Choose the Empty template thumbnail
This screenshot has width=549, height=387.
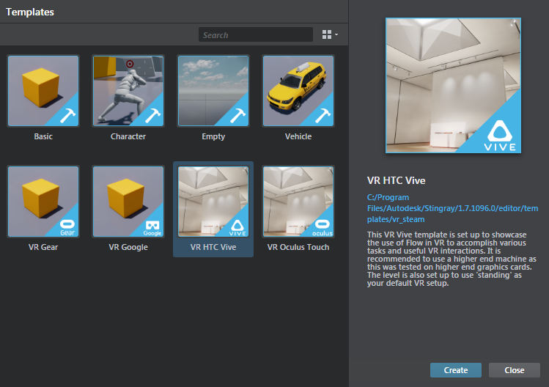pyautogui.click(x=213, y=91)
